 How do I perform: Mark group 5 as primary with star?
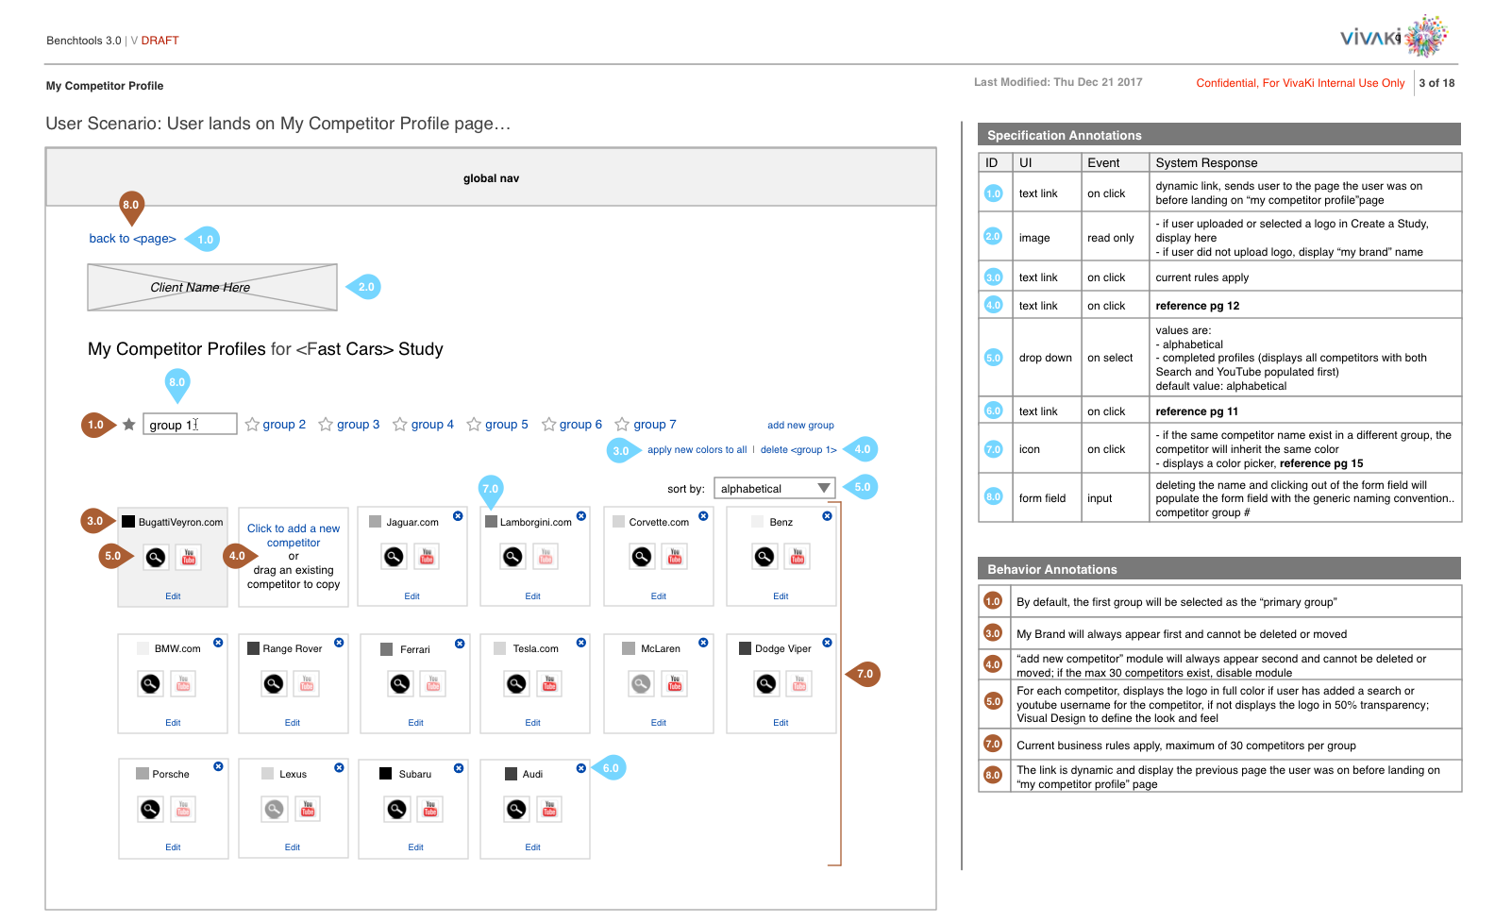tap(474, 425)
